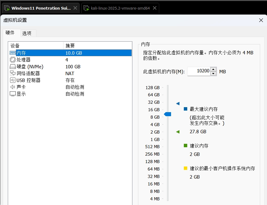Select the 处理器 row in device list

point(70,60)
